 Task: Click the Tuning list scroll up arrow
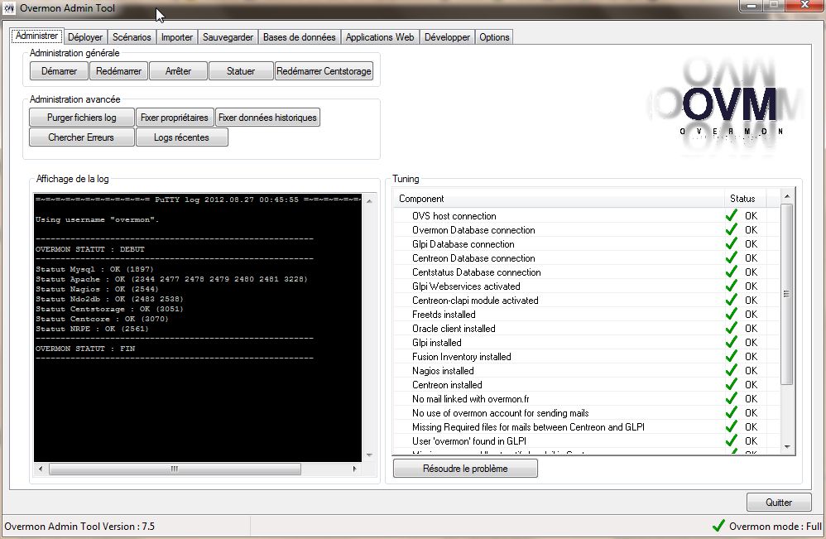787,196
